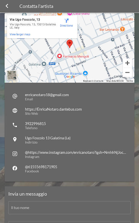Click the bus stop icon below Bar Leonardo
Image resolution: width=139 pixels, height=223 pixels.
(x=113, y=40)
